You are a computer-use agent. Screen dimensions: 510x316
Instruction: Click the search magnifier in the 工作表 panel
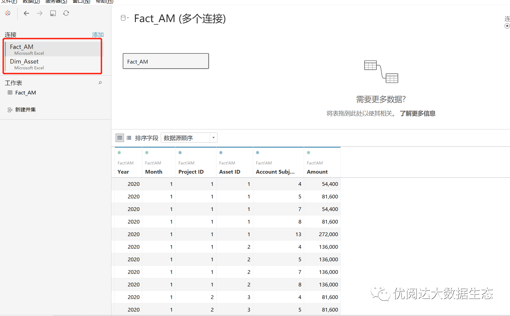coord(100,83)
